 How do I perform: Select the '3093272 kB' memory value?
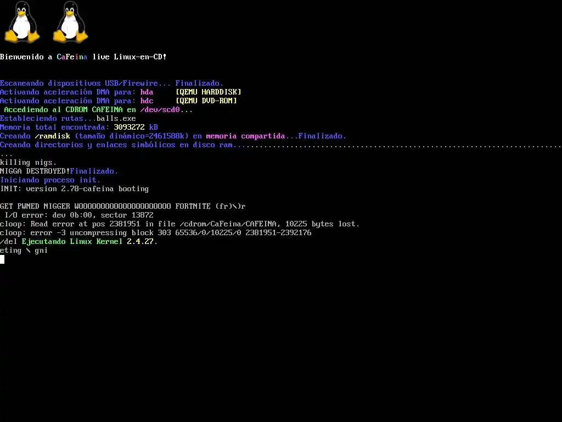(136, 127)
